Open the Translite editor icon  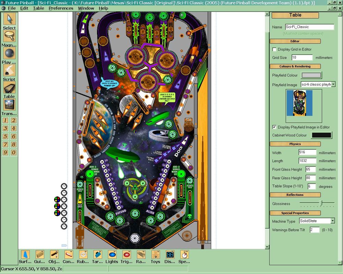[9, 104]
